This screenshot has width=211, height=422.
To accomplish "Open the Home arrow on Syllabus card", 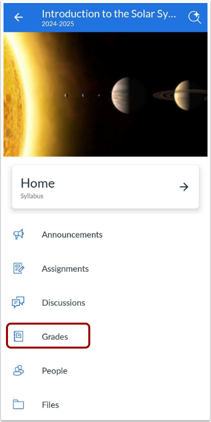I will (184, 187).
